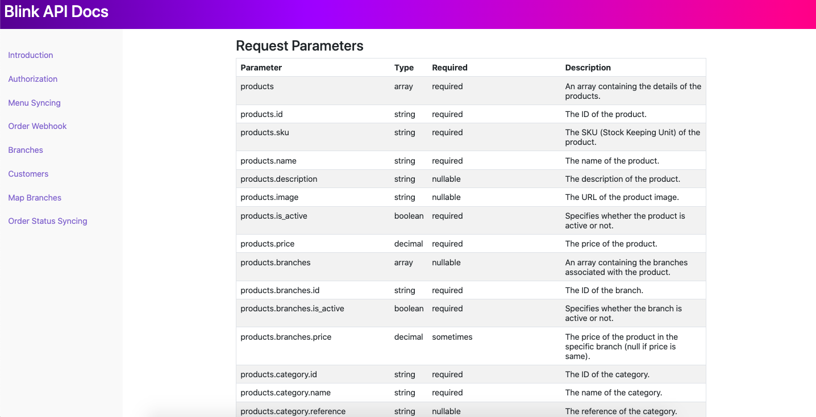Click the Map Branches sidebar link

click(35, 198)
